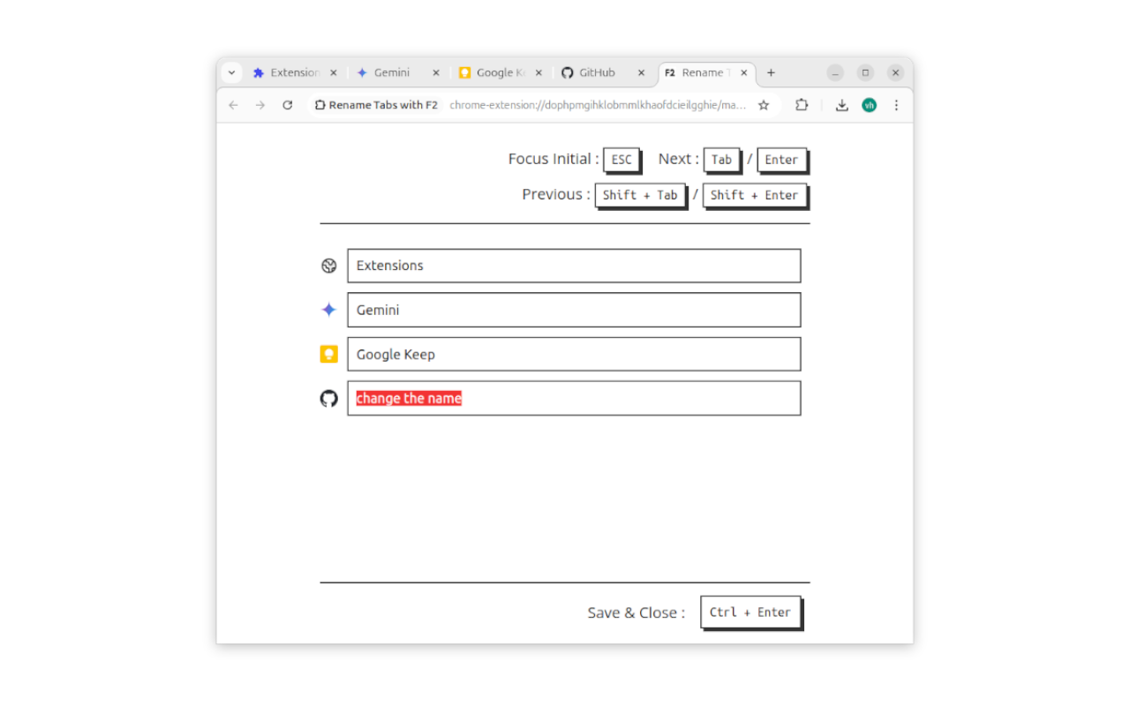Click the Ctrl + Enter save button
Screen dimensions: 1130x706
(x=750, y=612)
